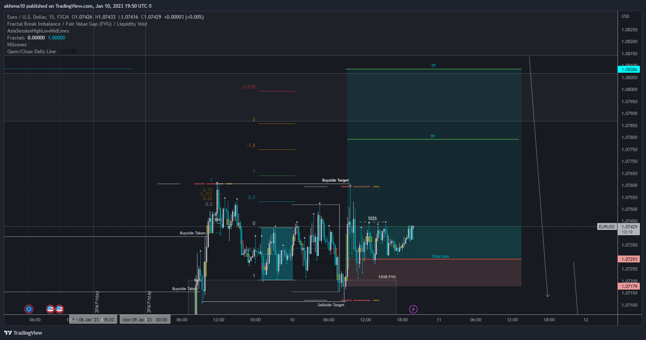Click the red 1.07179 price label
Viewport: 646px width, 340px height.
pos(629,286)
